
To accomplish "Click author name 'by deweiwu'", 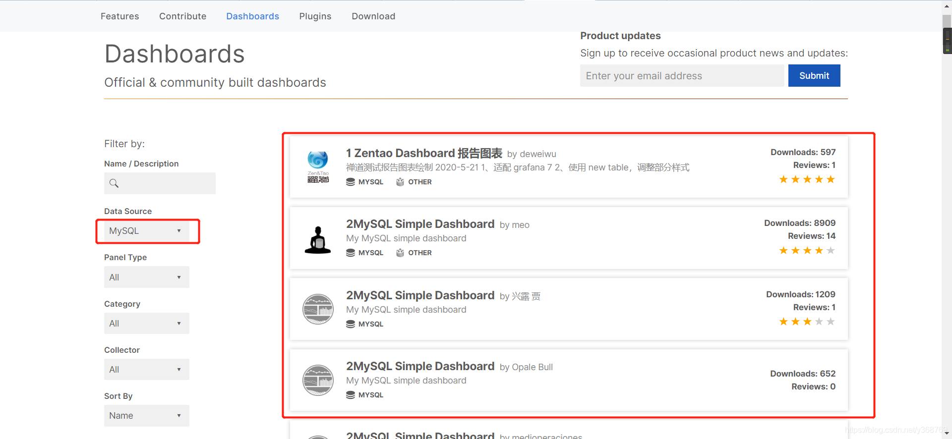I will (x=532, y=154).
